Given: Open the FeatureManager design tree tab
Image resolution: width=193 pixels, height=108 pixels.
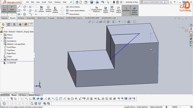Looking at the screenshot, I should pos(3,25).
